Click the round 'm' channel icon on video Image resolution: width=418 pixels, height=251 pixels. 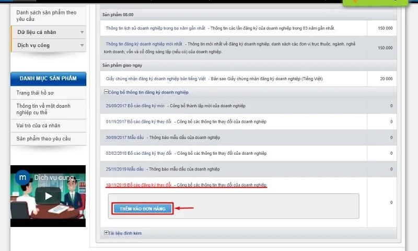pyautogui.click(x=22, y=177)
